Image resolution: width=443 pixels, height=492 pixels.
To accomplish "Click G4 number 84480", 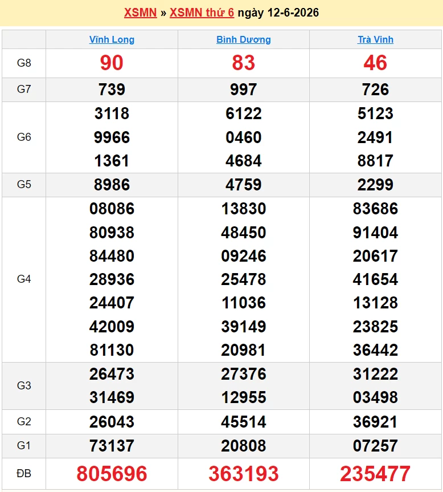I will coord(112,256).
